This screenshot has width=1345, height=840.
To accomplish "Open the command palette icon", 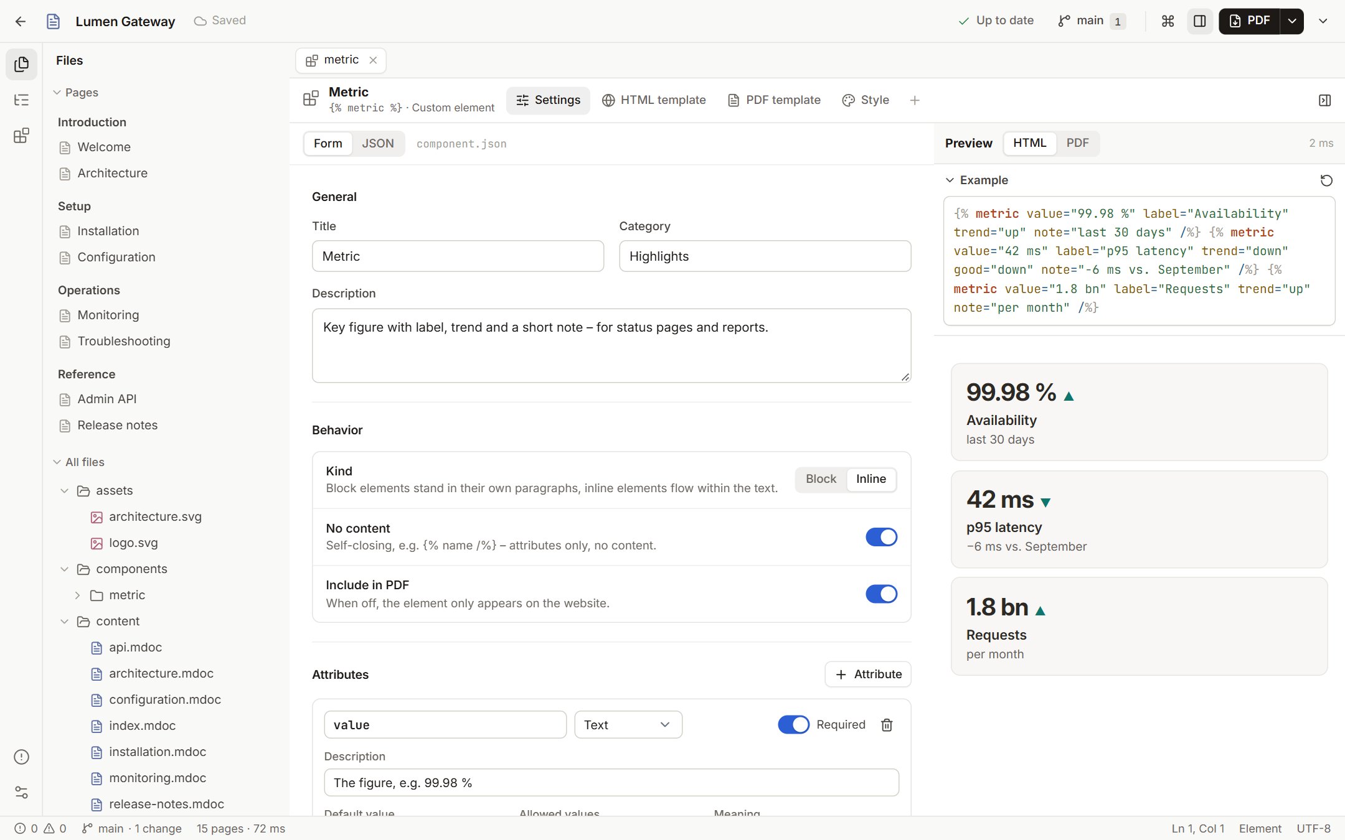I will pyautogui.click(x=1168, y=21).
